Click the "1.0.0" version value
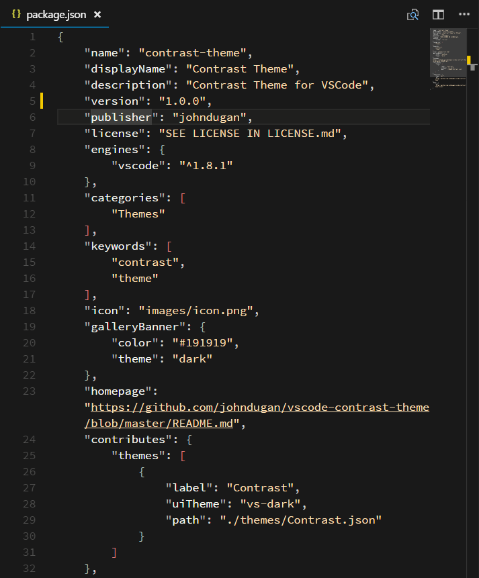This screenshot has width=479, height=578. click(x=182, y=101)
